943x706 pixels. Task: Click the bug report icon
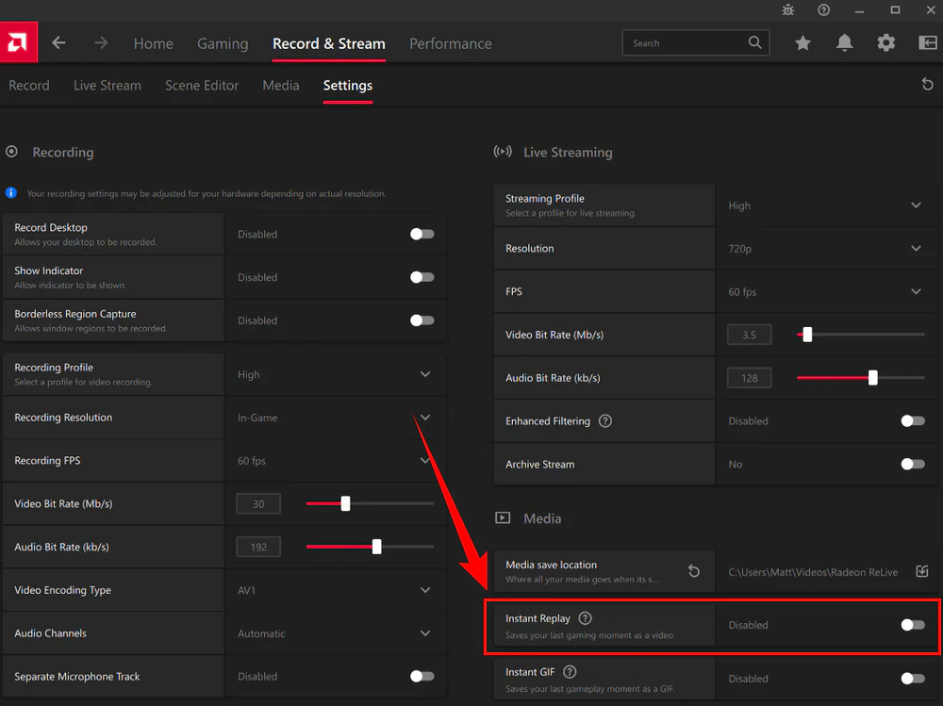[x=787, y=9]
